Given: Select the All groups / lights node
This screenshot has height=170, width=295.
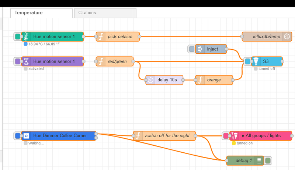Looking at the screenshot, I should pos(261,136).
